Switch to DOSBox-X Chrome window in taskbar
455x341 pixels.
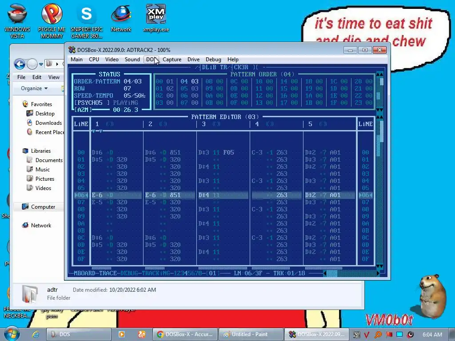coord(185,334)
